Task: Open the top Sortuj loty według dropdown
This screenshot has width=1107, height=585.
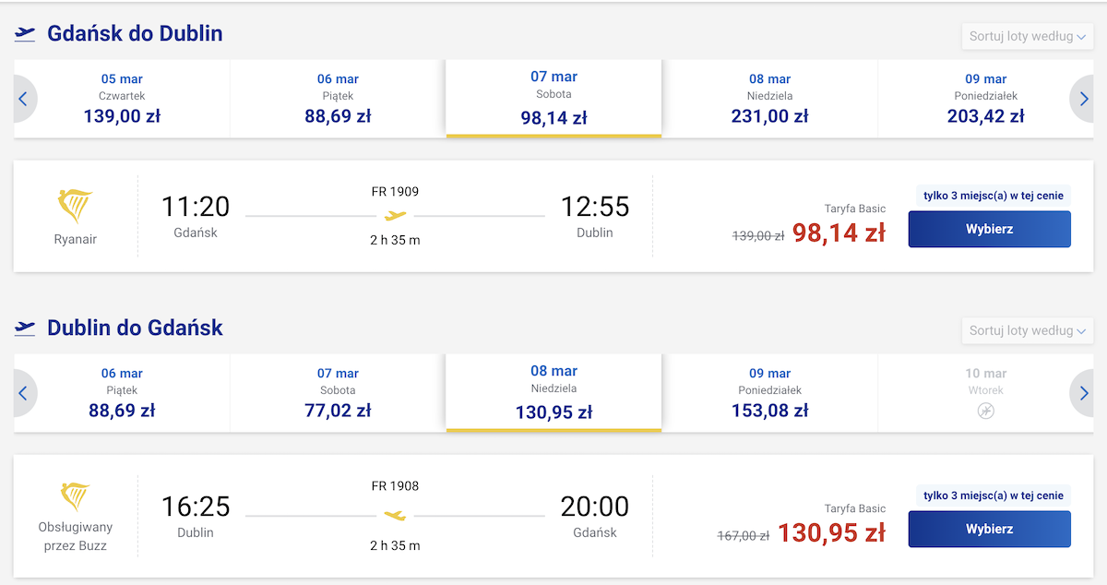Action: click(1027, 37)
